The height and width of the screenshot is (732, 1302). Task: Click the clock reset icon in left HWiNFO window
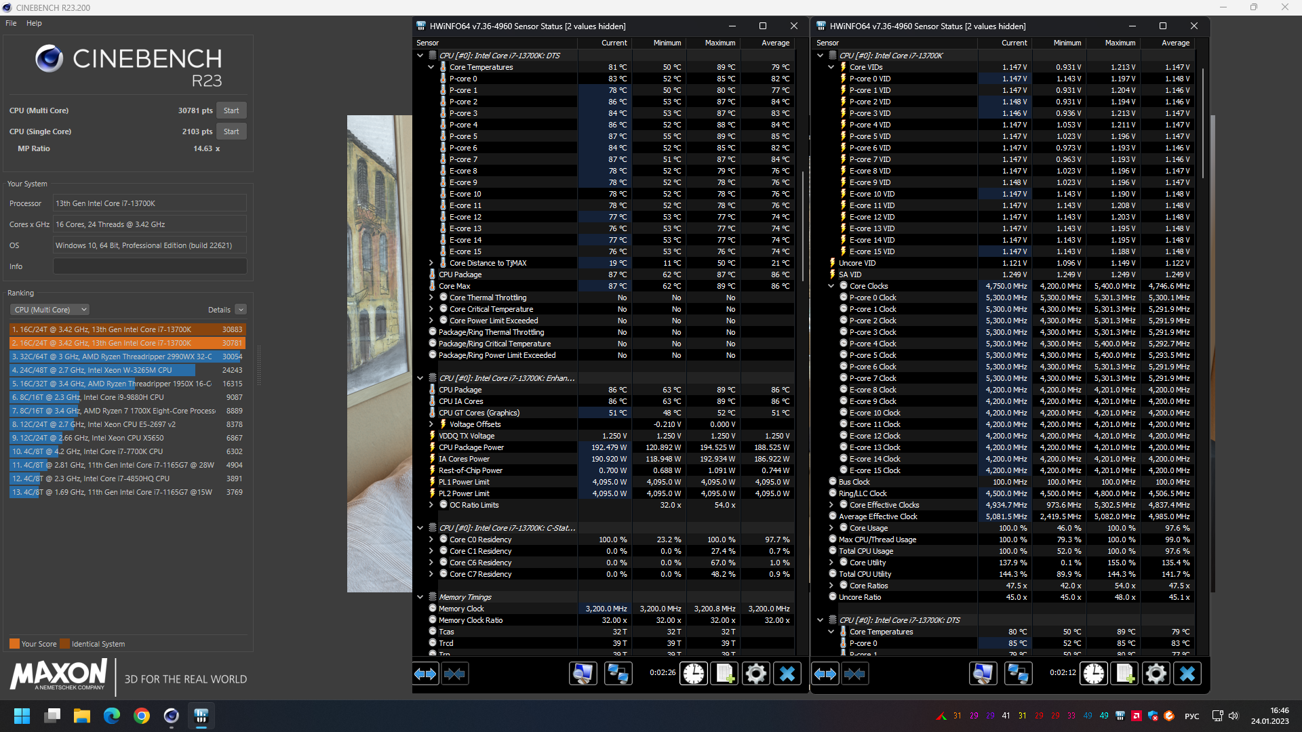(693, 674)
